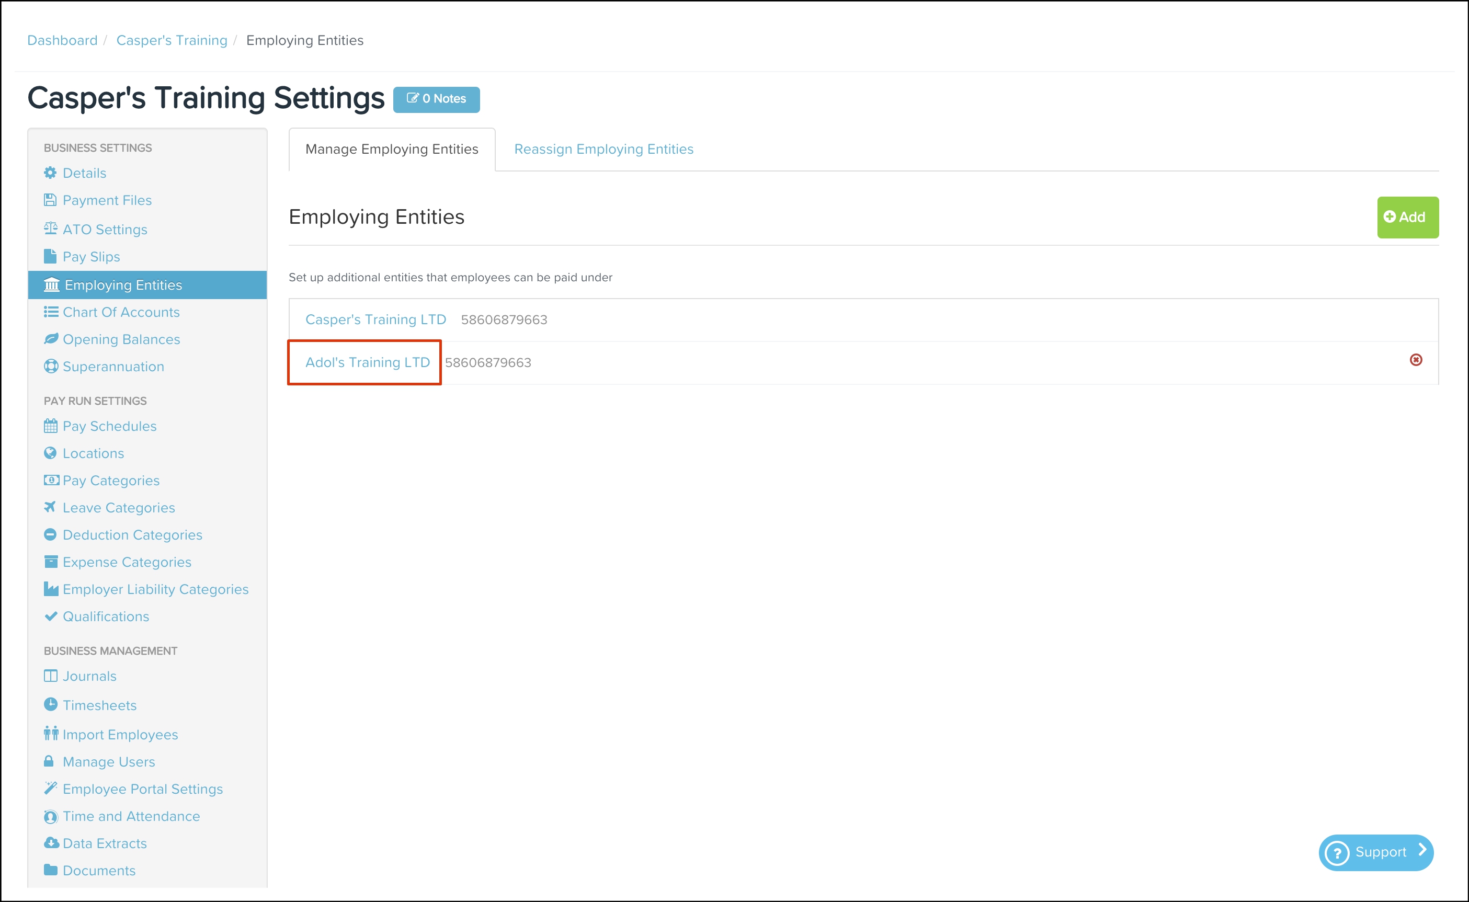Image resolution: width=1469 pixels, height=902 pixels.
Task: Switch to Reassign Employing Entities tab
Action: click(x=603, y=149)
